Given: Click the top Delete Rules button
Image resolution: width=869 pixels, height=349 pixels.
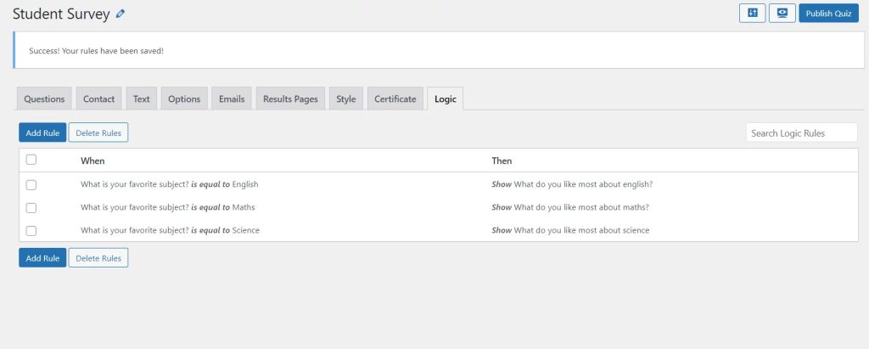Looking at the screenshot, I should [98, 132].
